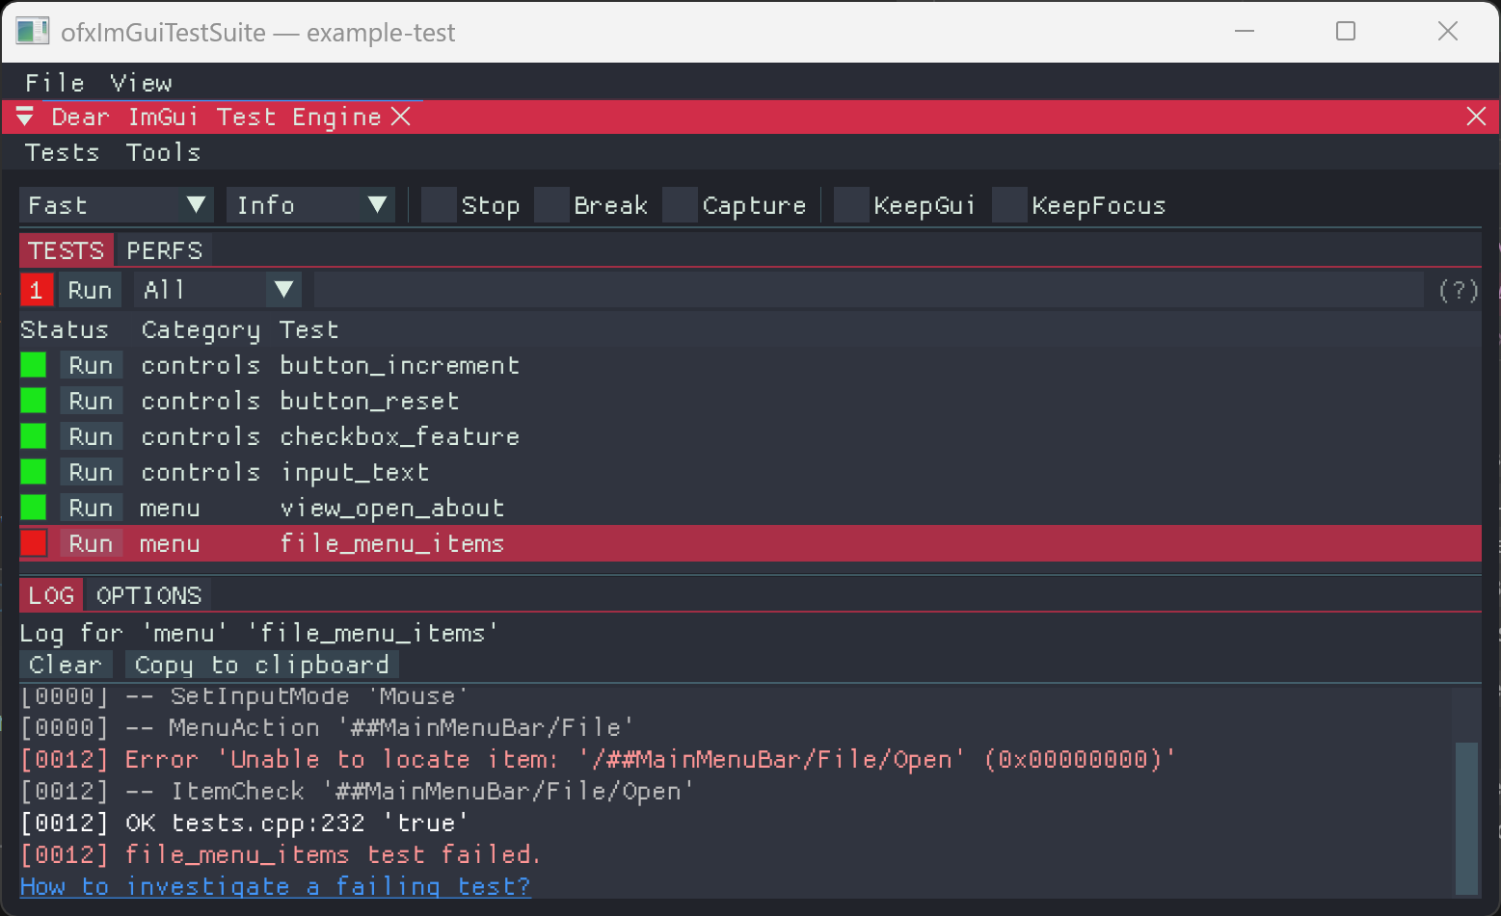Screen dimensions: 1501x916
Task: Open the File menu
Action: tap(55, 83)
